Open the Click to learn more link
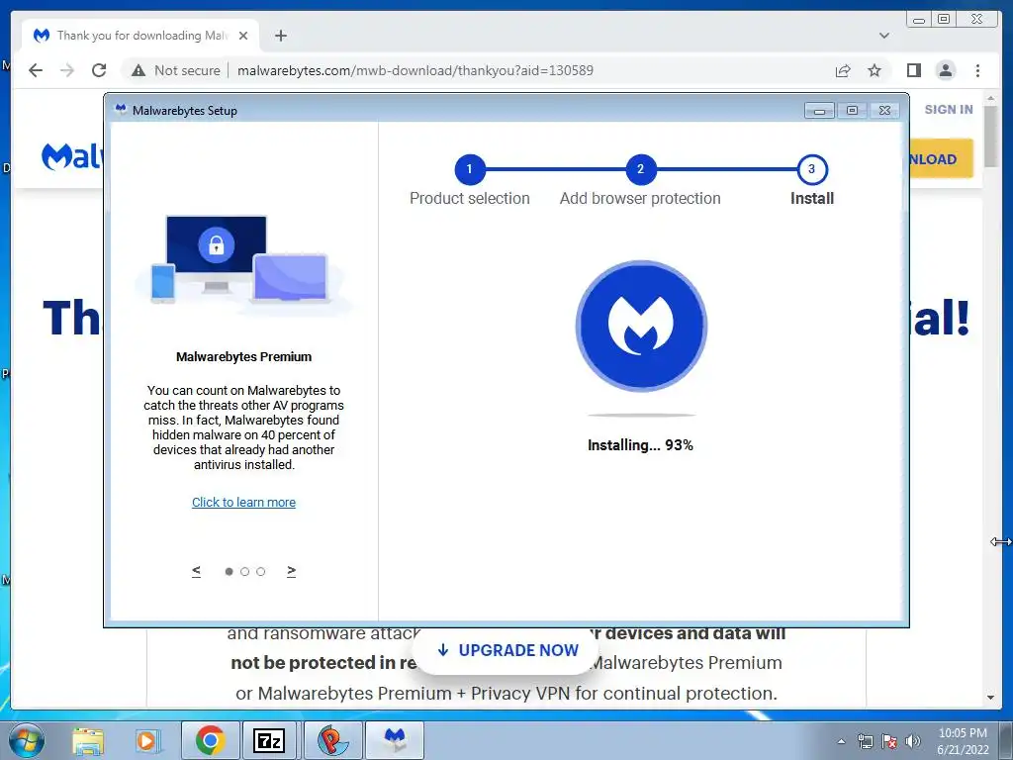This screenshot has width=1013, height=760. 243,502
